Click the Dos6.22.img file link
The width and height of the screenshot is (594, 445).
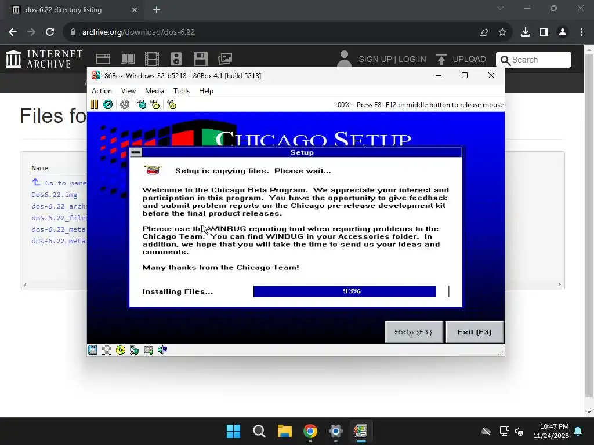[55, 195]
